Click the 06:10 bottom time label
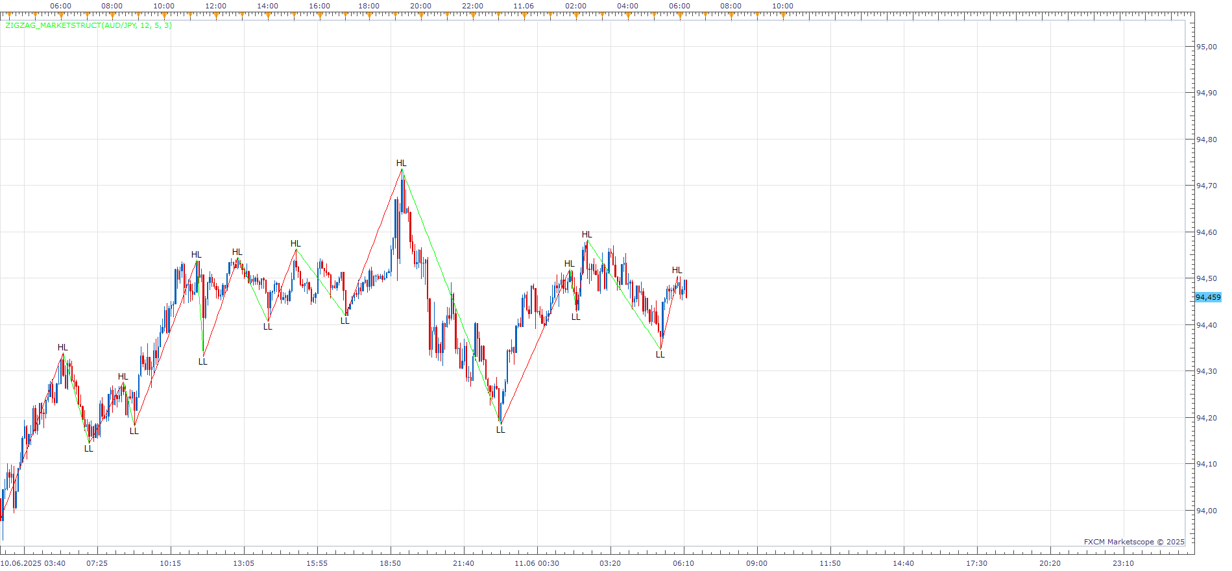 point(684,563)
